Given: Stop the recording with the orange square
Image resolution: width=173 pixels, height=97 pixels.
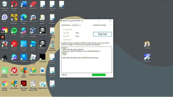Looking at the screenshot, I should (2, 37).
